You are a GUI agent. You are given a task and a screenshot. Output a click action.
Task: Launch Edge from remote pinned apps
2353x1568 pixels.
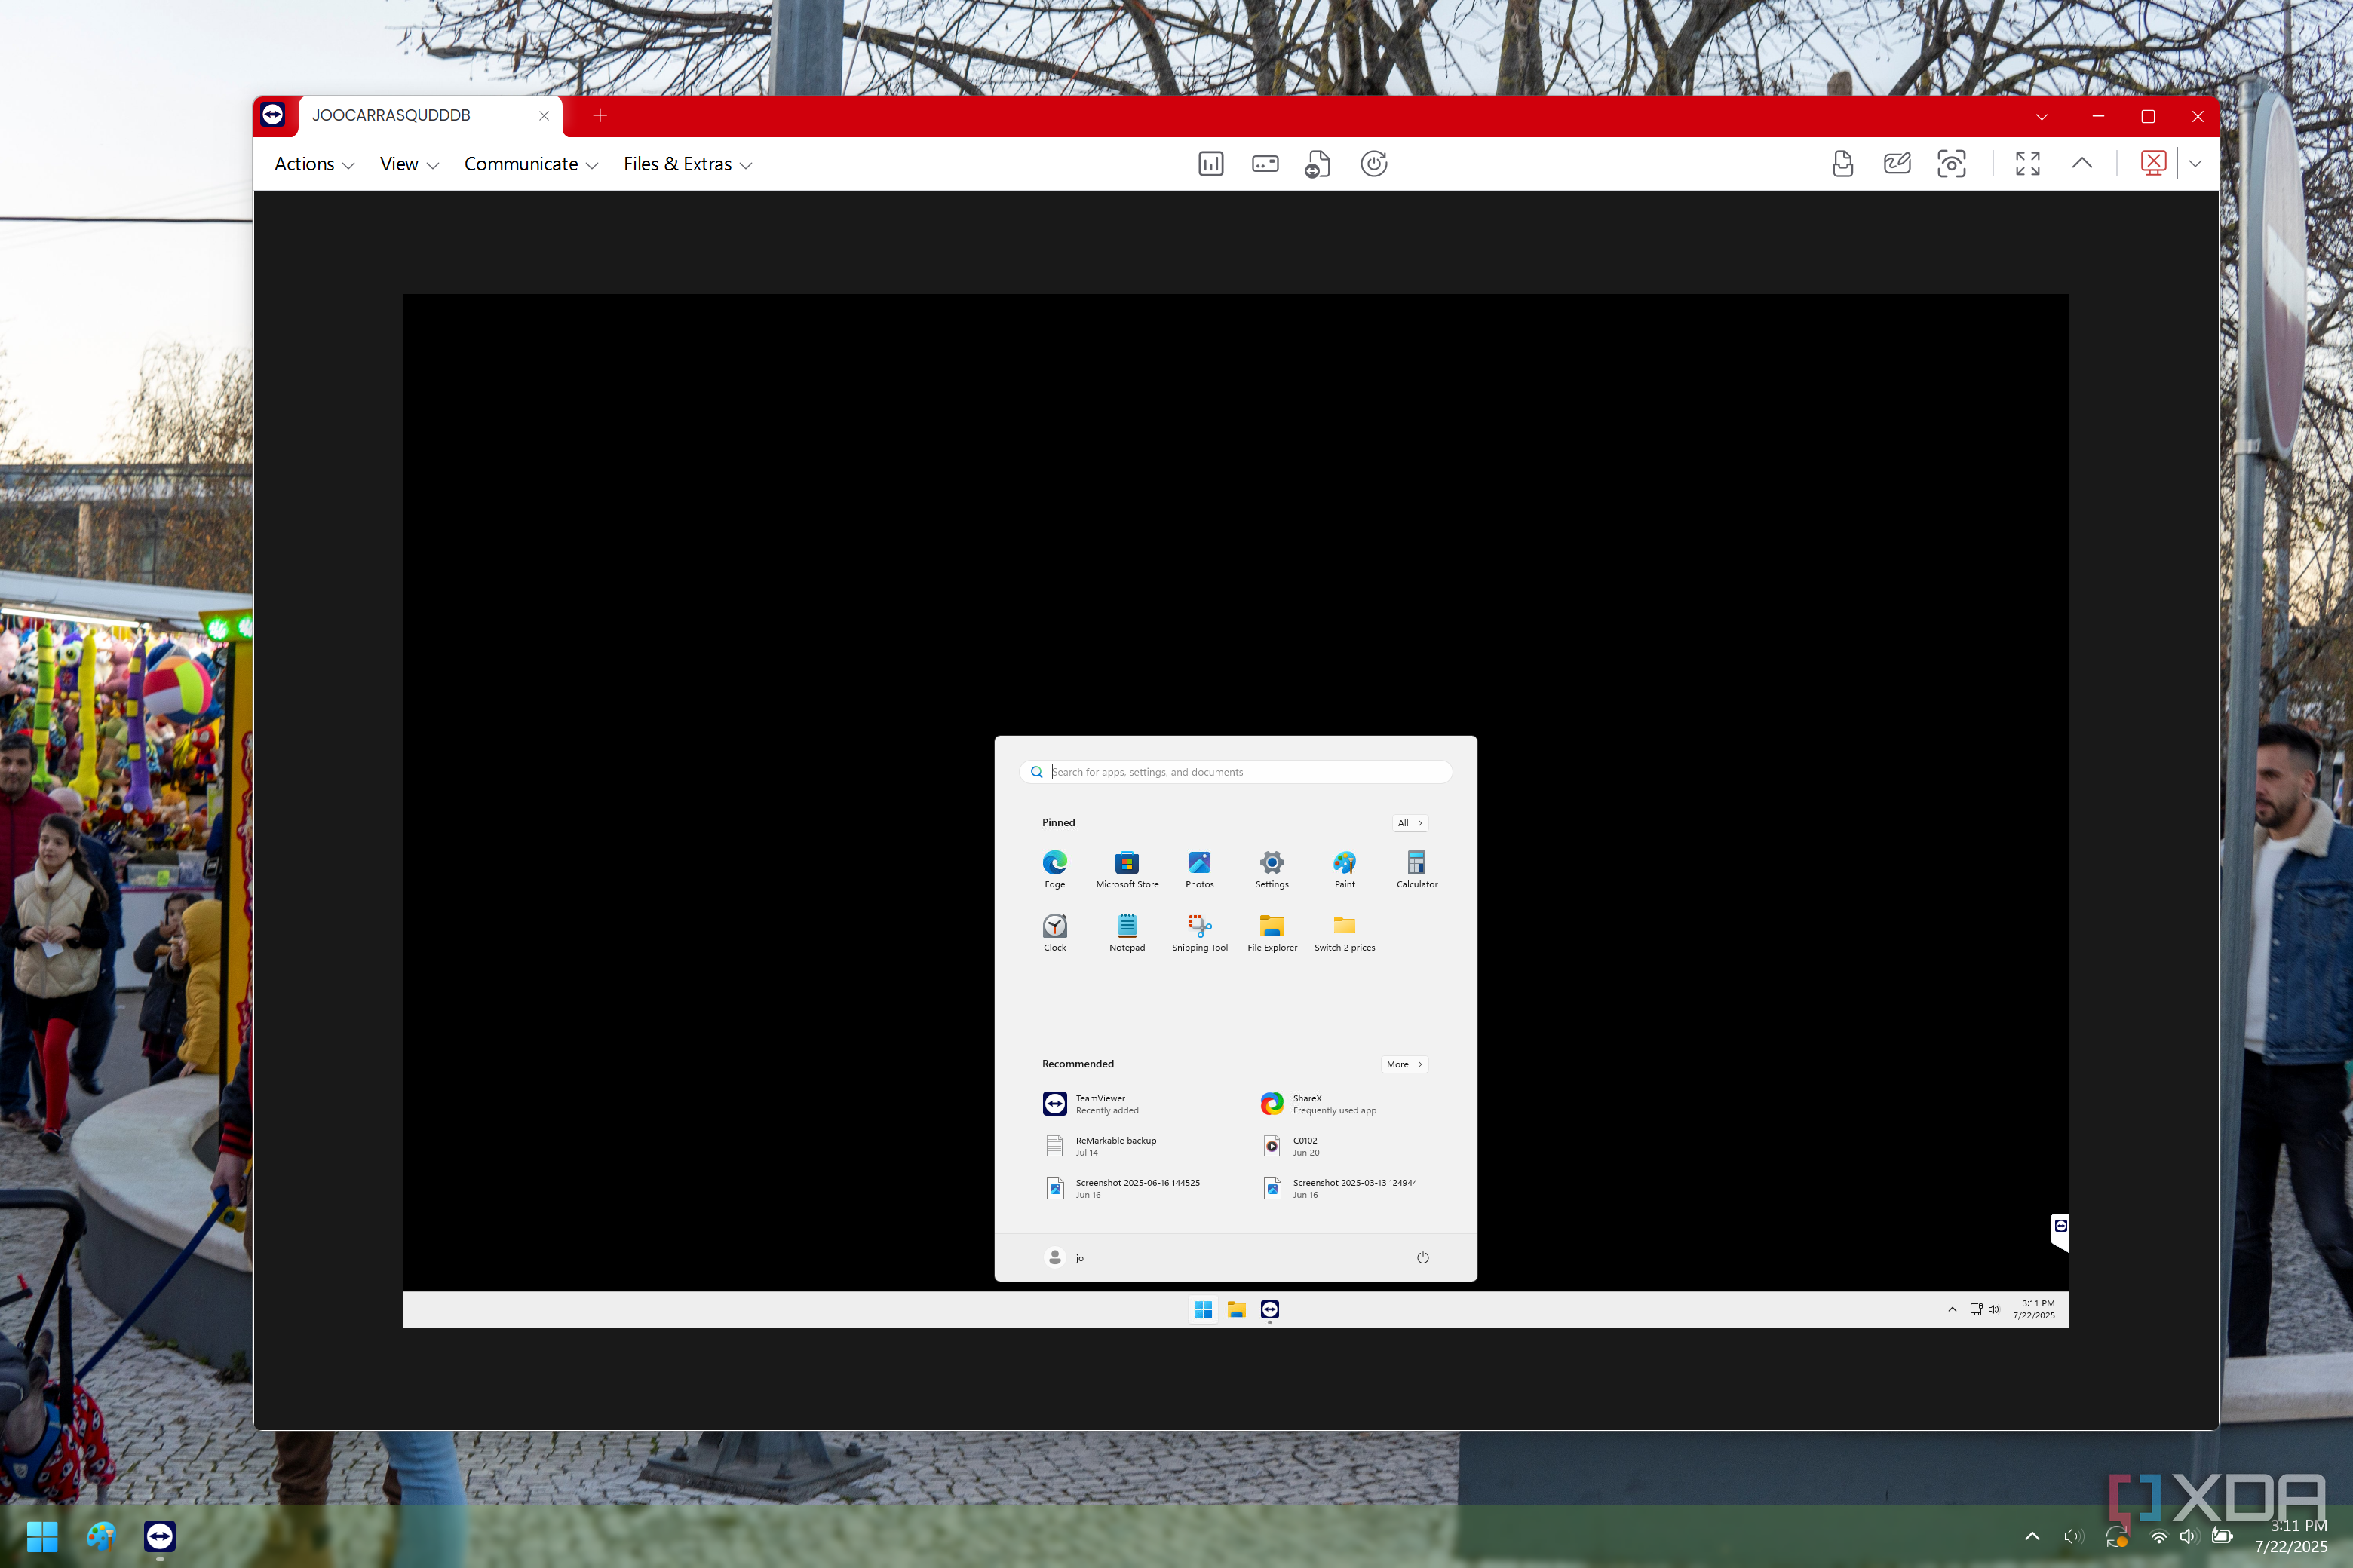coord(1054,869)
